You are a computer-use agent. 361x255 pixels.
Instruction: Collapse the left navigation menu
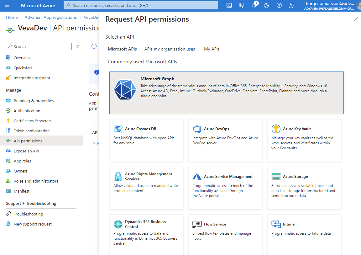(78, 46)
